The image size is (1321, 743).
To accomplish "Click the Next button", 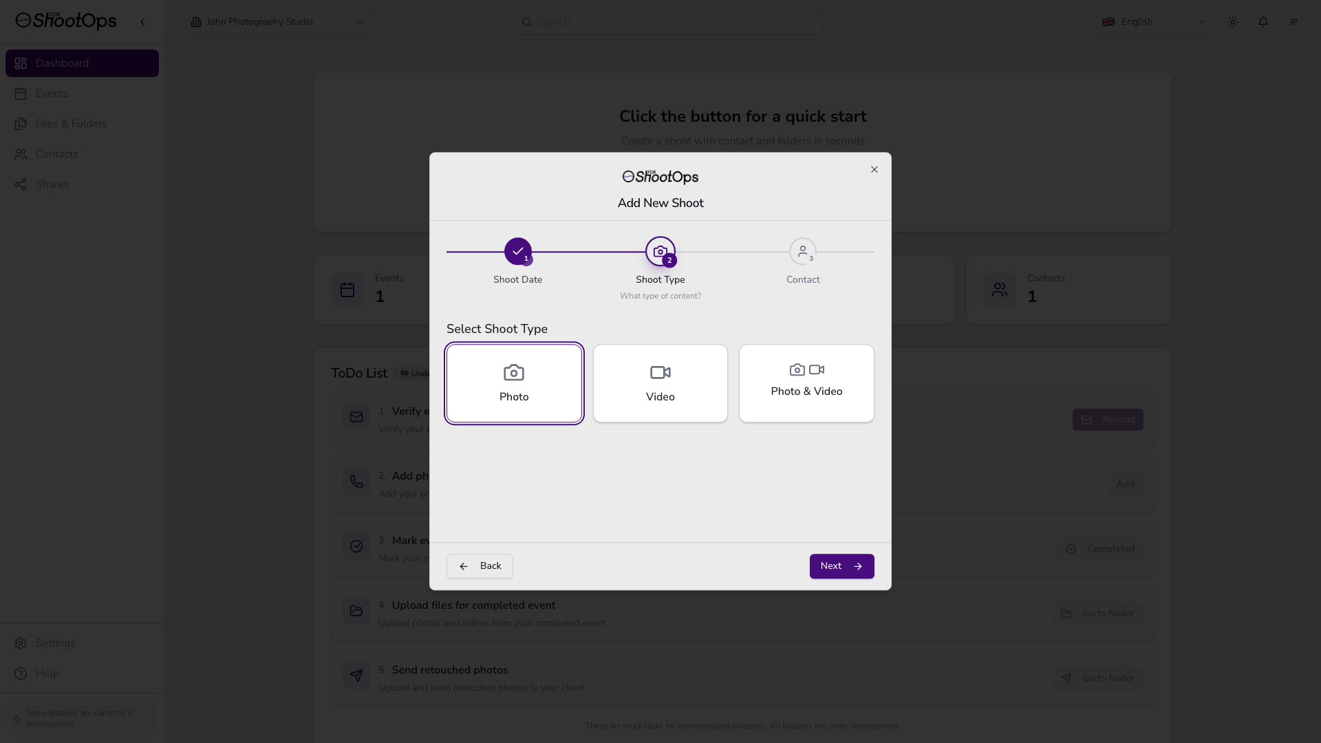I will click(841, 566).
